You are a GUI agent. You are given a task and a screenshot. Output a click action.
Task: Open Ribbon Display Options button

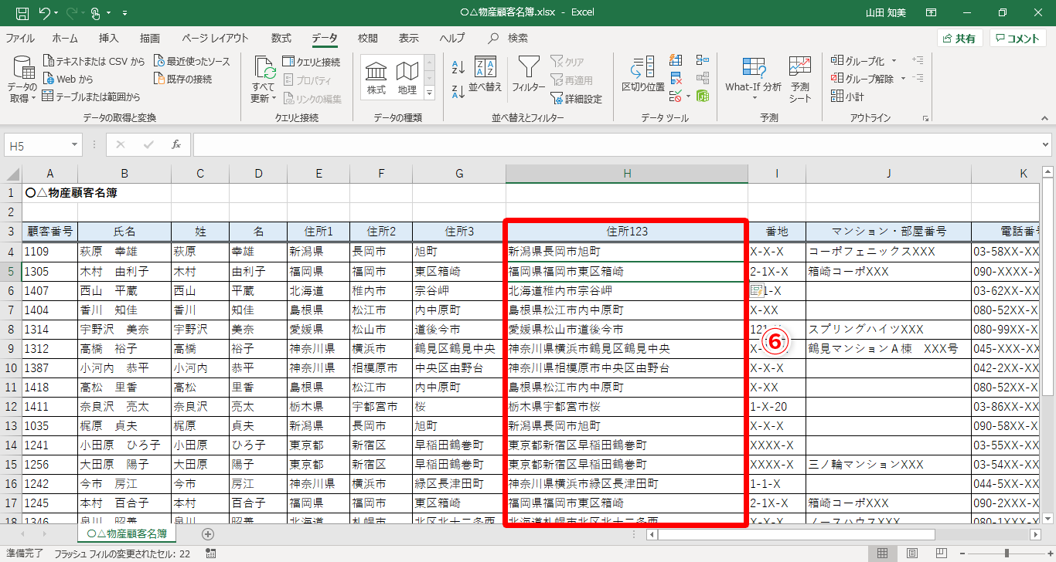click(x=931, y=13)
